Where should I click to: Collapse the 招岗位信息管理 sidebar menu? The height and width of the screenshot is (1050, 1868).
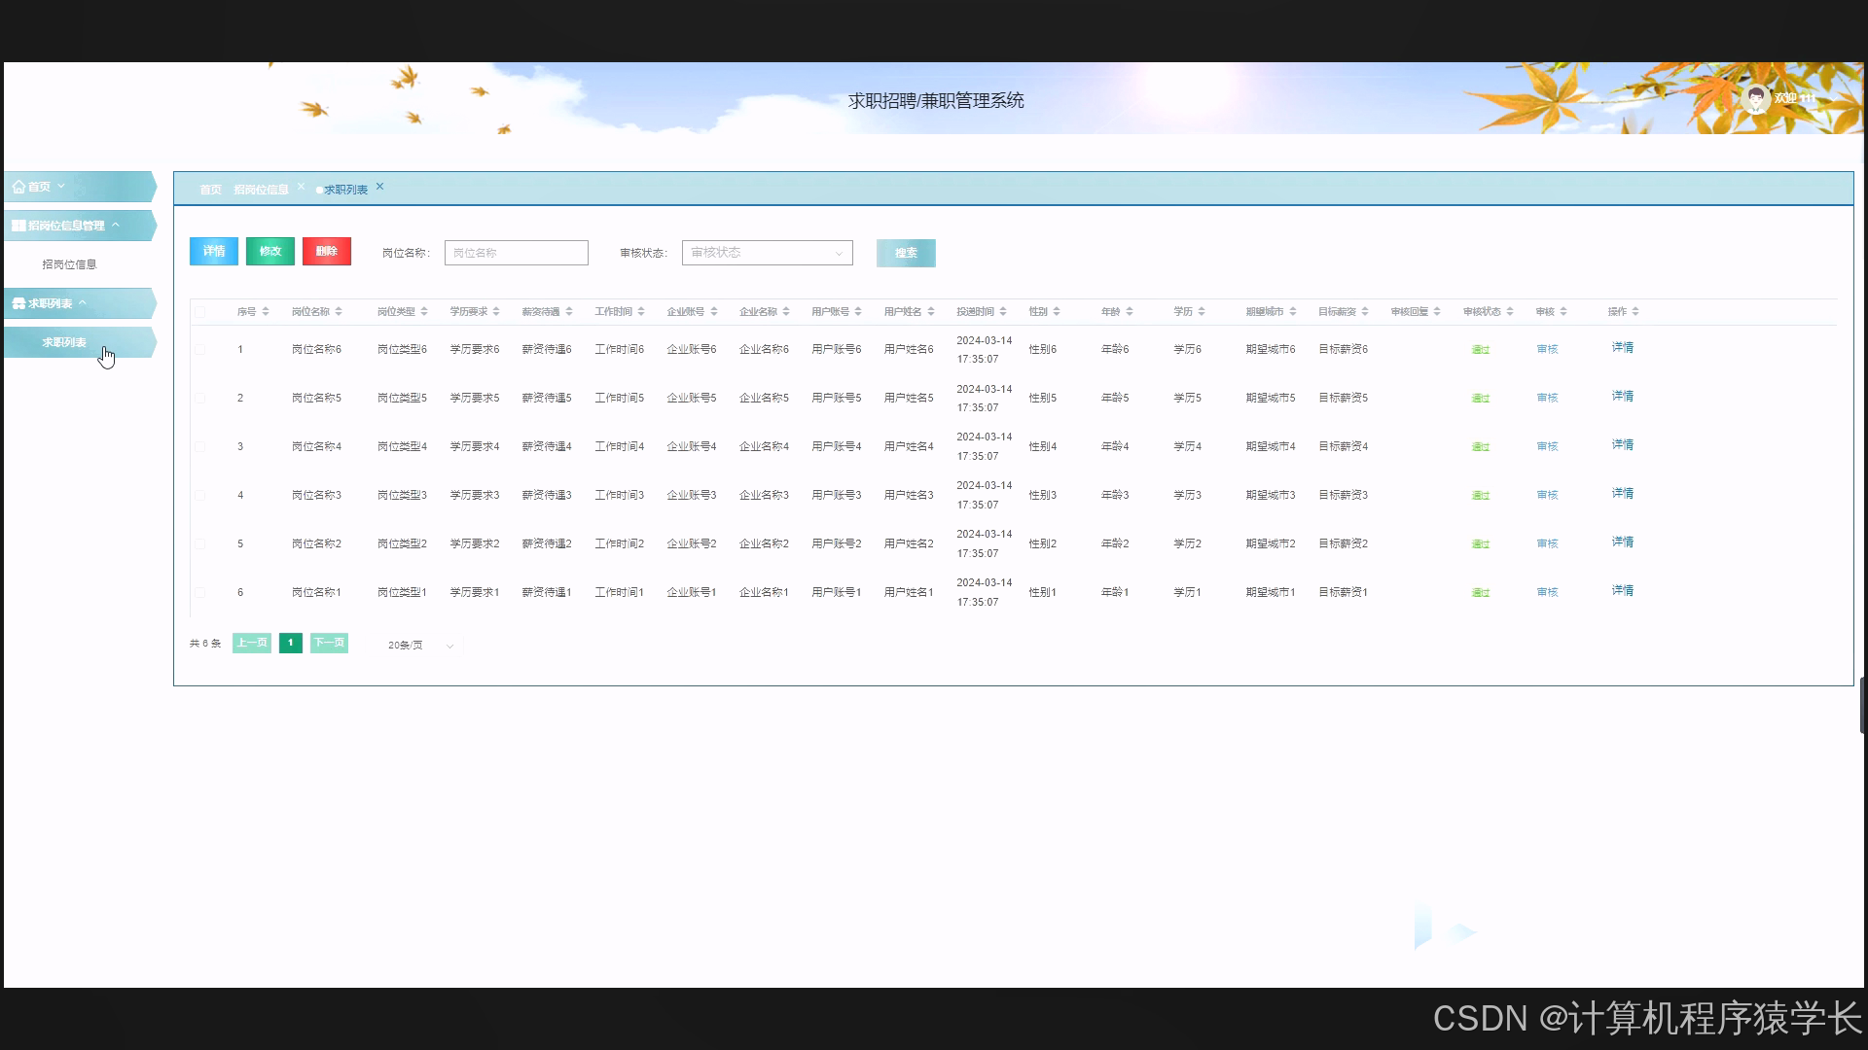[x=116, y=226]
